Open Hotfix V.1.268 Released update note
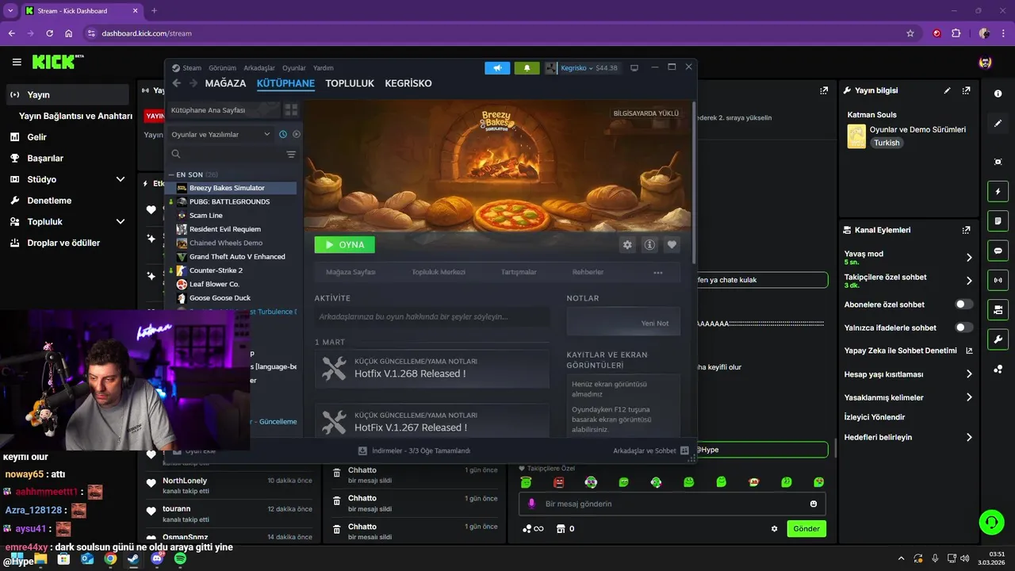The width and height of the screenshot is (1015, 571). (x=431, y=368)
